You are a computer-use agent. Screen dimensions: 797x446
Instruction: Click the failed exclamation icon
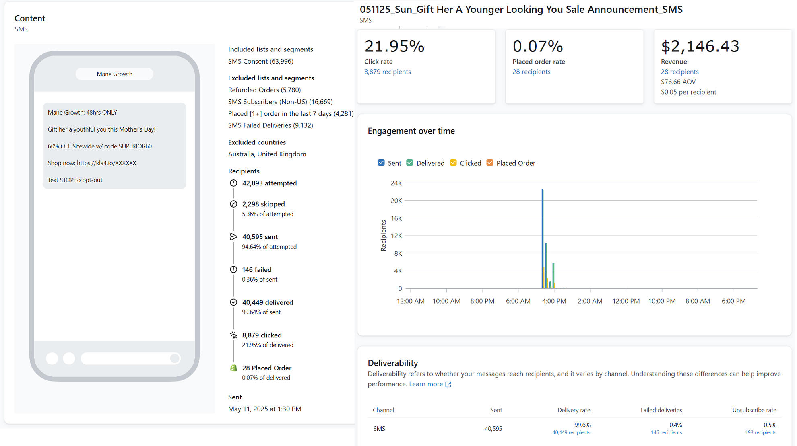(x=233, y=269)
